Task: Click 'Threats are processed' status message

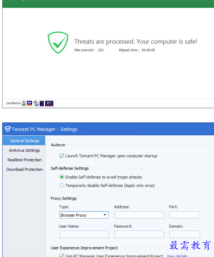Action: click(x=136, y=42)
